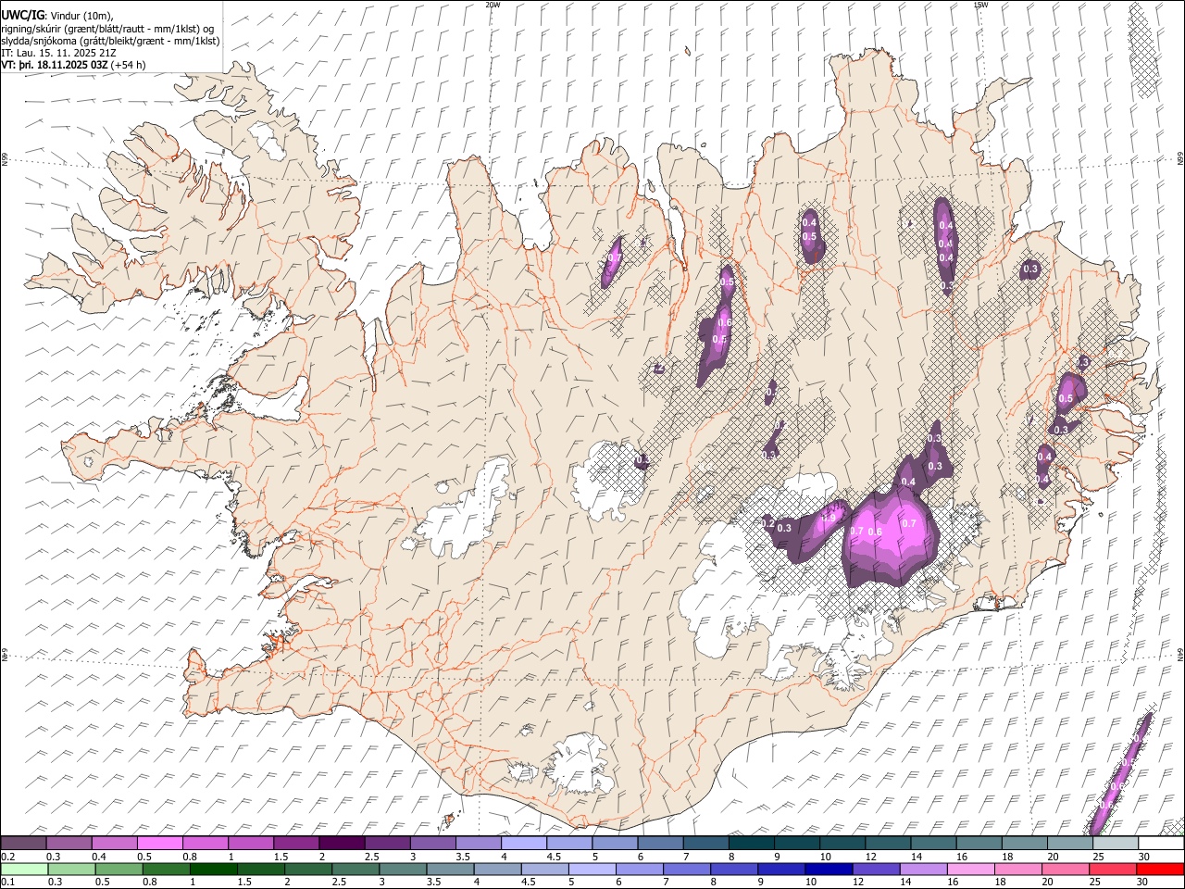Click the dark mauve 0.2–0.3 swatch in purple scale

pyautogui.click(x=23, y=844)
